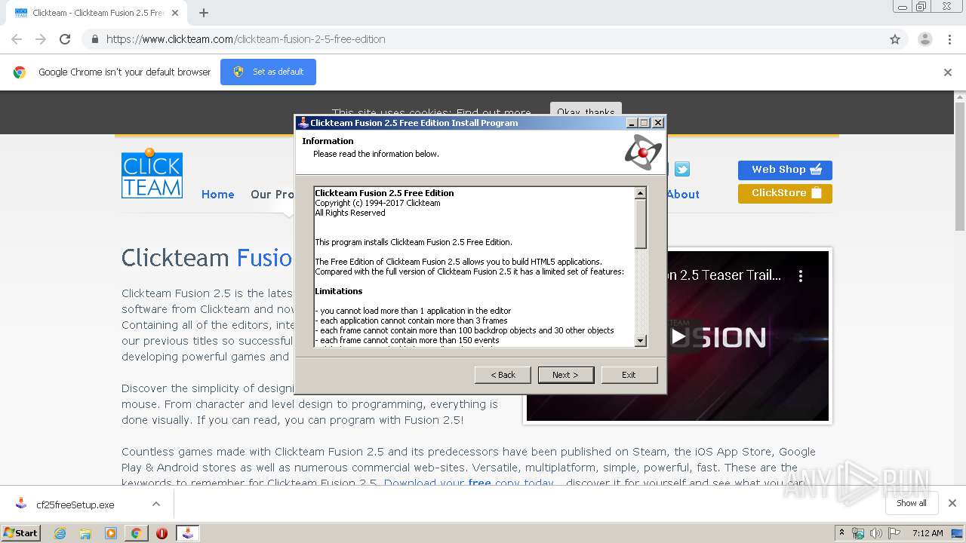The height and width of the screenshot is (543, 966).
Task: Open the Chrome three-dot menu
Action: click(x=950, y=39)
